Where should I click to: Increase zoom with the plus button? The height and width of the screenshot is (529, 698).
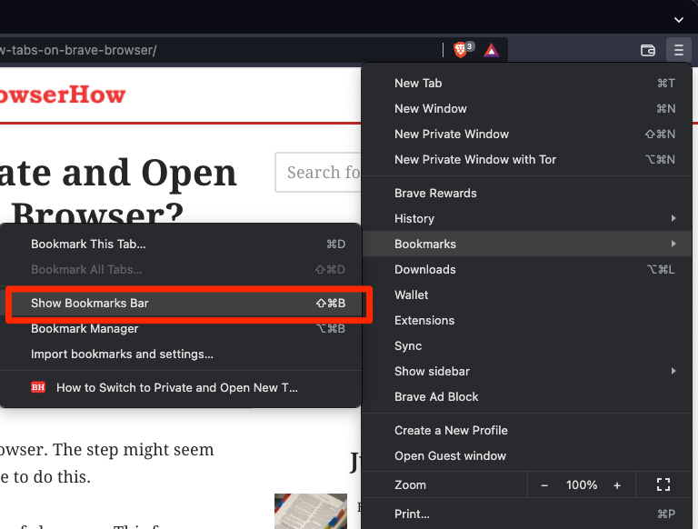coord(617,485)
